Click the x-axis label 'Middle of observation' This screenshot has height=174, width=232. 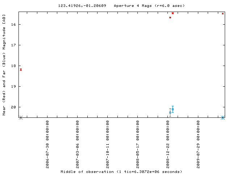87,171
